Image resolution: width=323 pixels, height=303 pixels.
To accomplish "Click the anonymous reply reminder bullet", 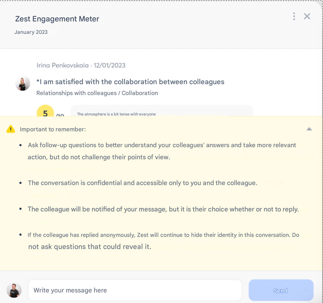I will (163, 241).
